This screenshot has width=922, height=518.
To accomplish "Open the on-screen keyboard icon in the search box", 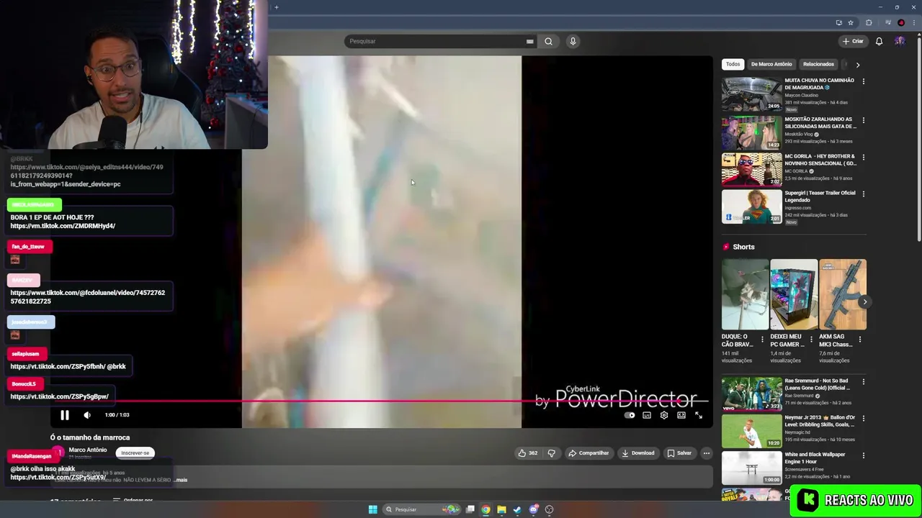I will (x=530, y=41).
